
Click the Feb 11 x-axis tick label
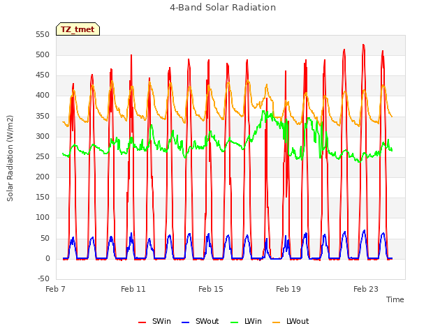tap(133, 289)
